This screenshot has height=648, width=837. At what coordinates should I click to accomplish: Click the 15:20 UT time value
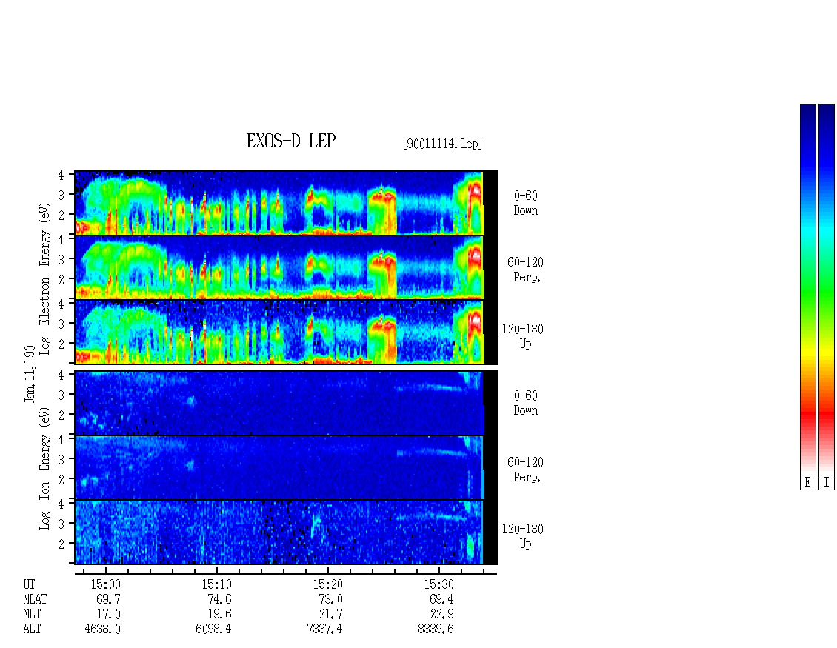tap(327, 584)
